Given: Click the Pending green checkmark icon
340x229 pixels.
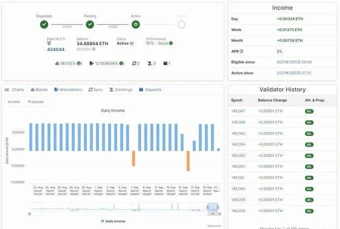Looking at the screenshot, I should pyautogui.click(x=90, y=24).
